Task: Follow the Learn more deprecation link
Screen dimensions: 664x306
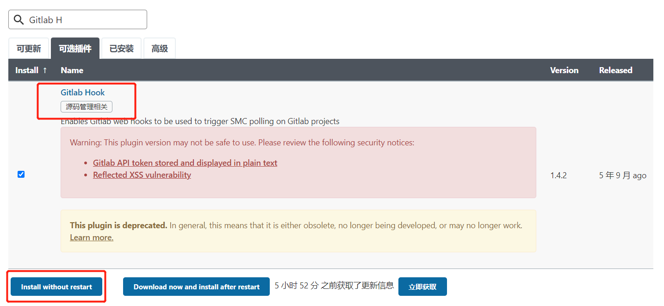Action: (x=92, y=237)
